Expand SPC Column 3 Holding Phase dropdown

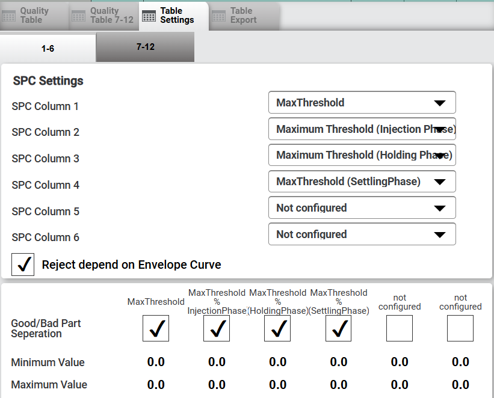point(362,155)
